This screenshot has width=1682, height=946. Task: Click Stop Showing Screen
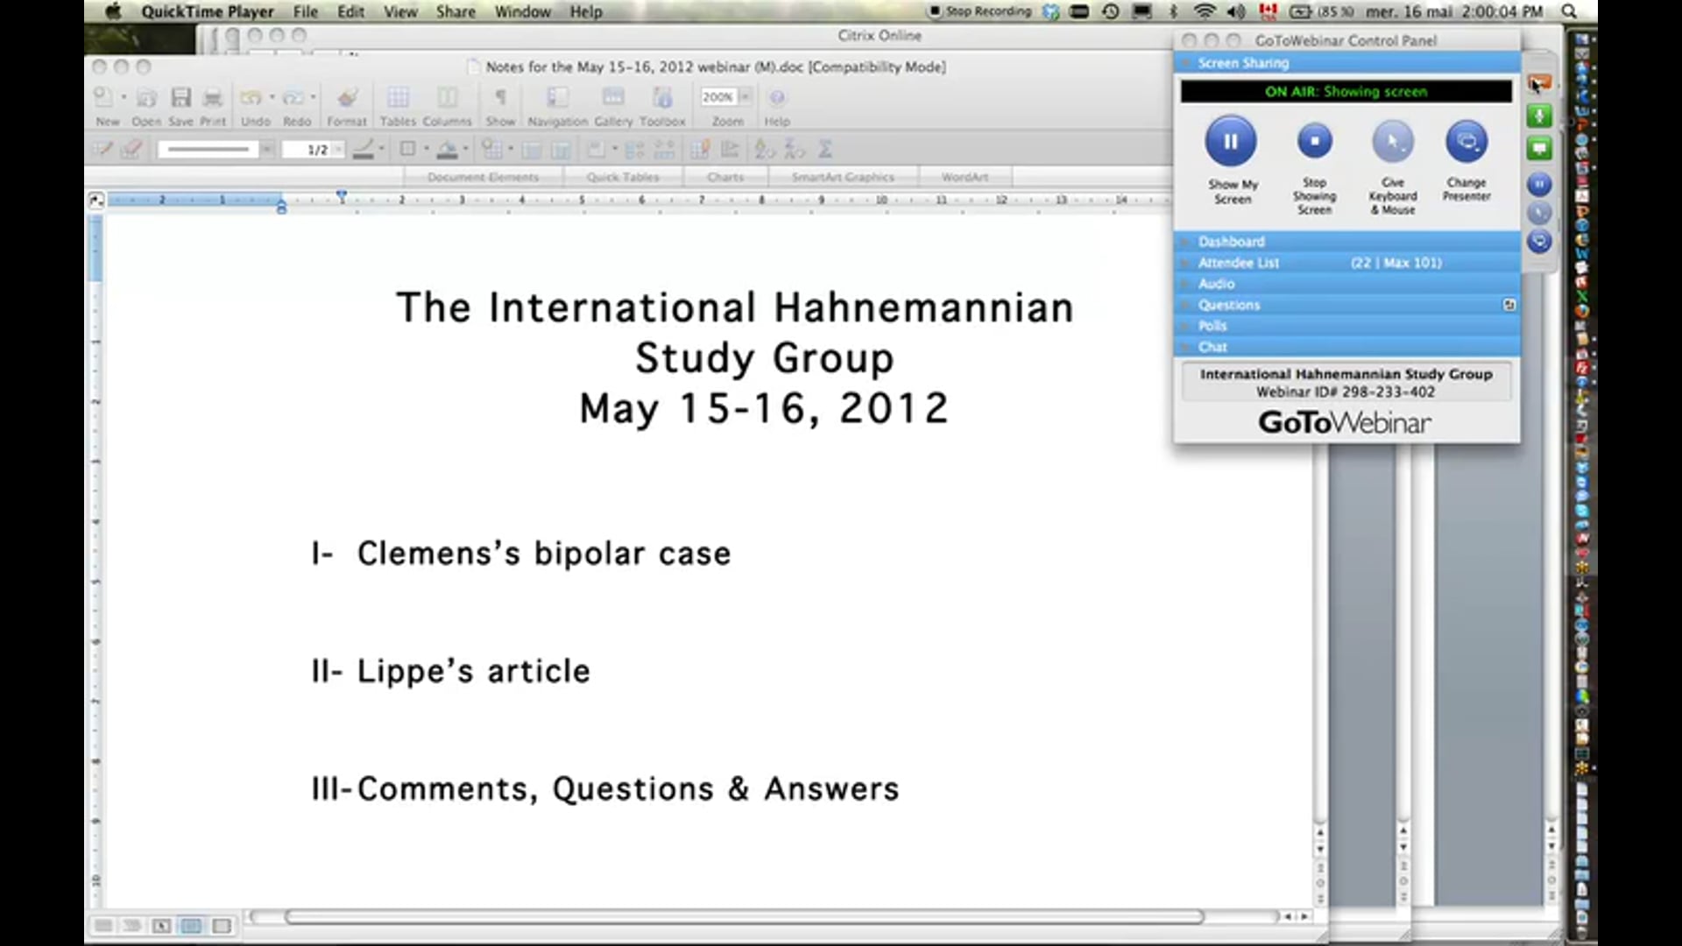(1314, 140)
